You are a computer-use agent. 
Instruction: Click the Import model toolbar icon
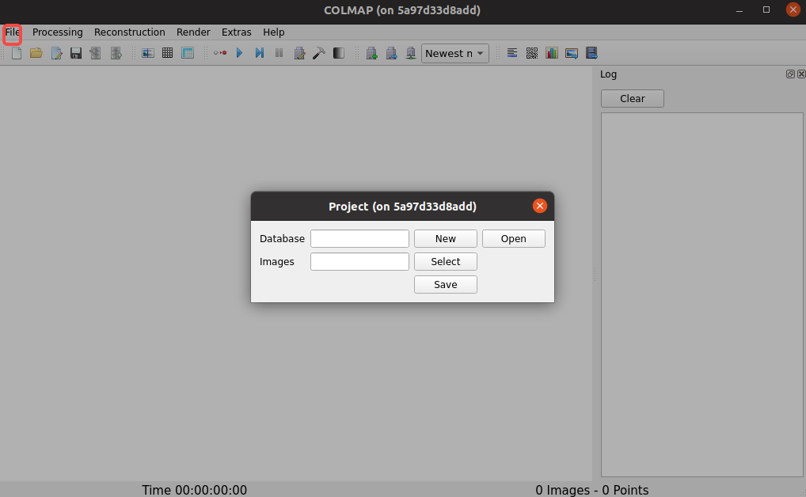tap(96, 53)
